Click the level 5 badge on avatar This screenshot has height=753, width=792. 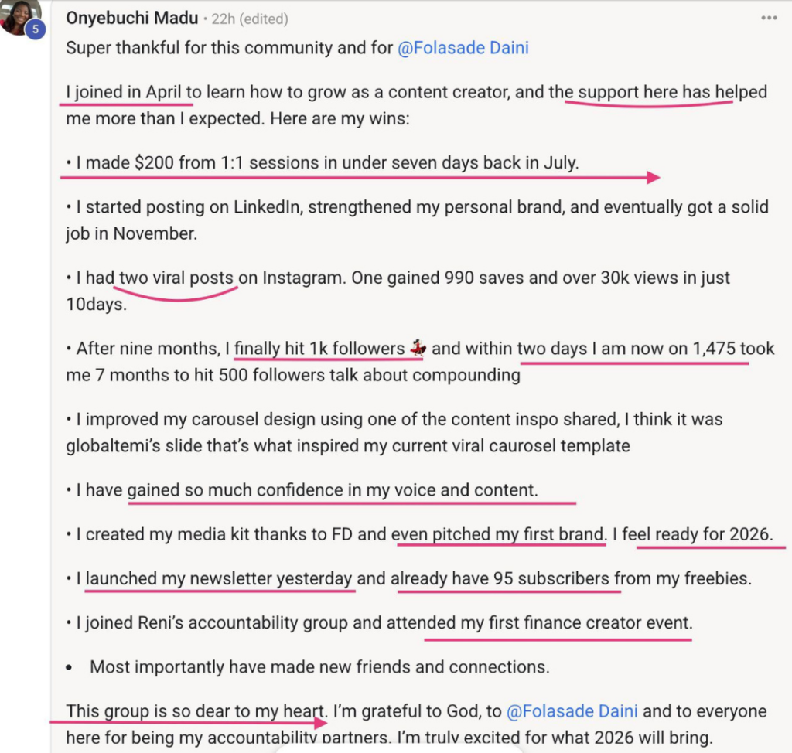point(34,30)
